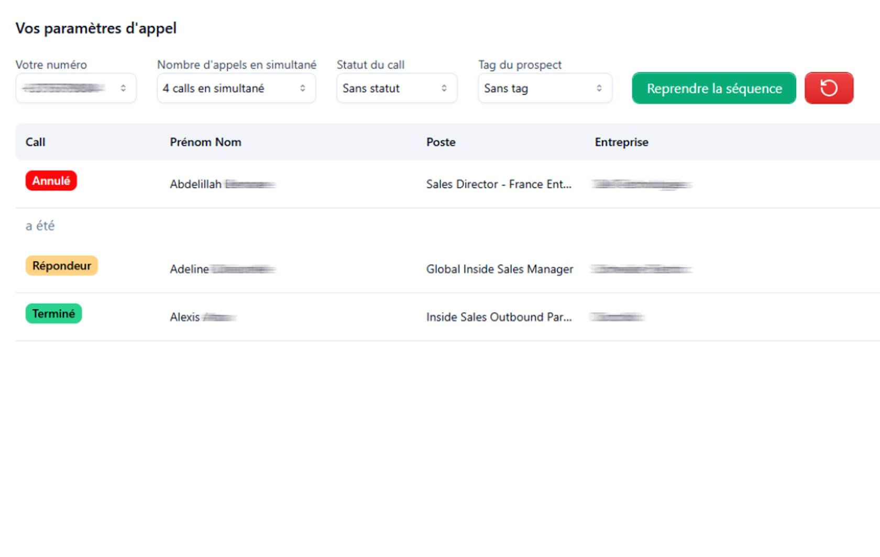
Task: Click the Nombre d'appels en simultané label
Action: click(237, 64)
